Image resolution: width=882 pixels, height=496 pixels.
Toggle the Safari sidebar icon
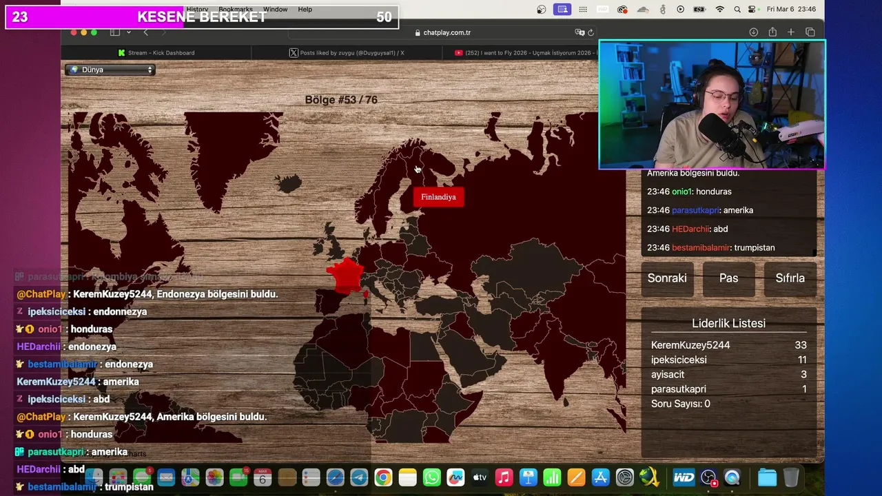pos(115,32)
